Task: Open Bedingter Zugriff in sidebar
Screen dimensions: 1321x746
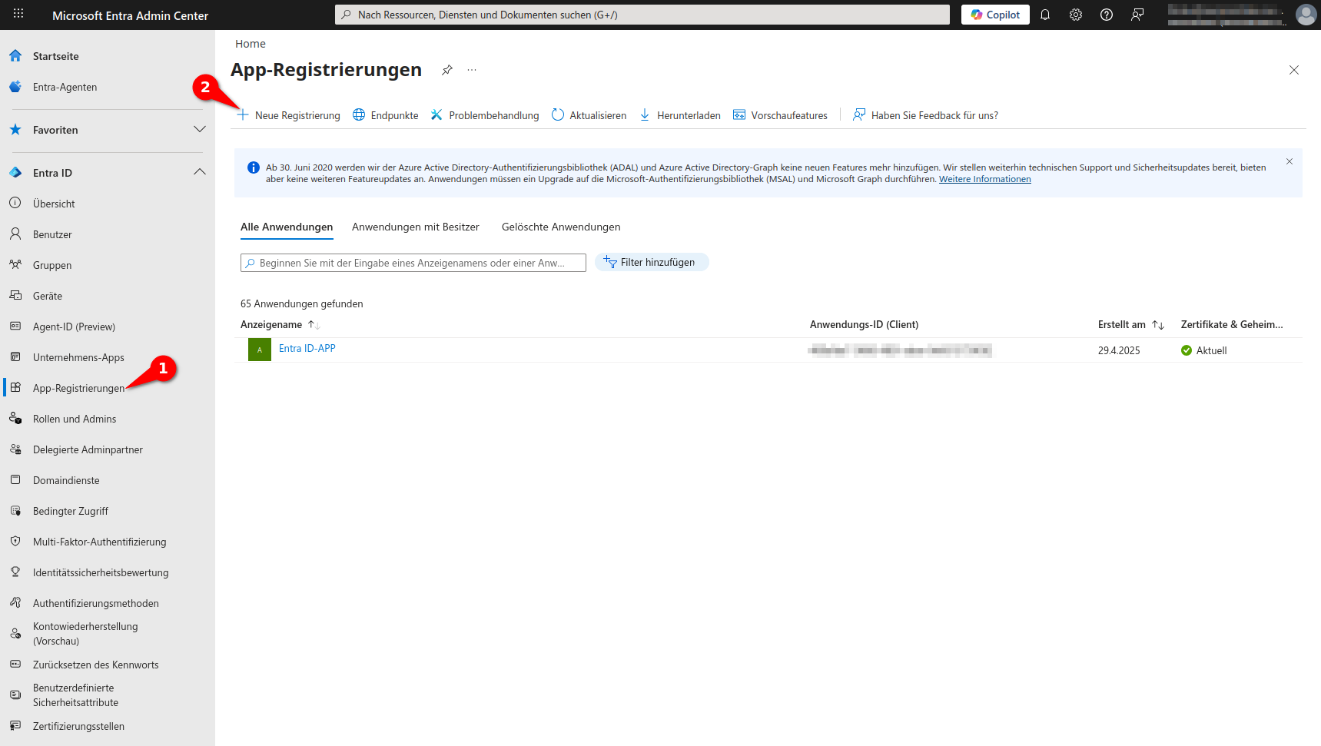Action: 71,511
